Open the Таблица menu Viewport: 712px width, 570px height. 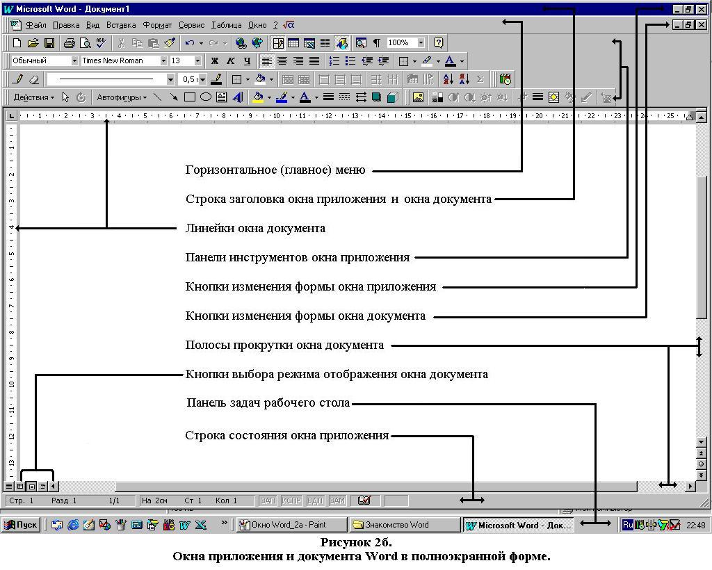226,26
